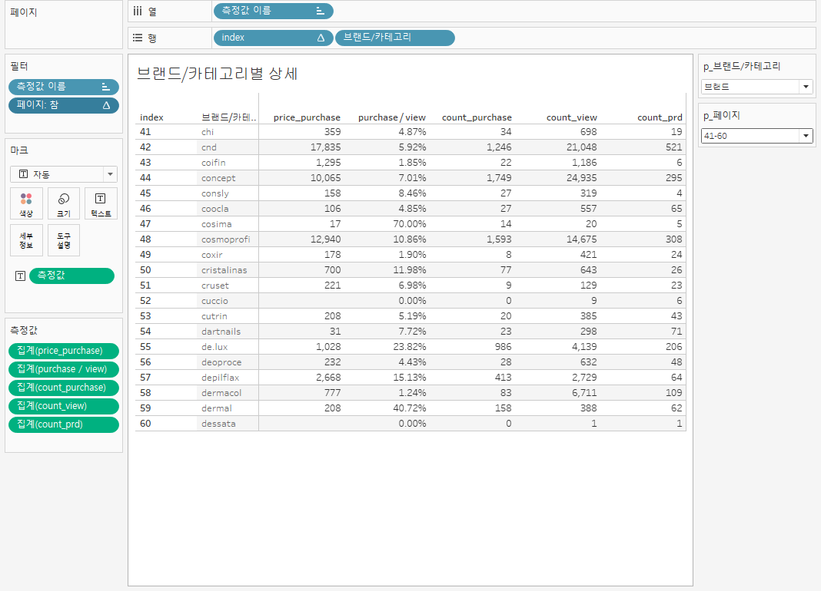This screenshot has height=591, width=821.
Task: Select the 집계(purchase / view) measure pill
Action: pyautogui.click(x=64, y=369)
